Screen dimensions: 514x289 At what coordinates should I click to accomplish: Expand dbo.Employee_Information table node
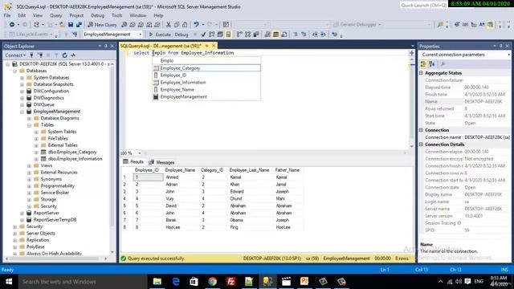point(36,159)
